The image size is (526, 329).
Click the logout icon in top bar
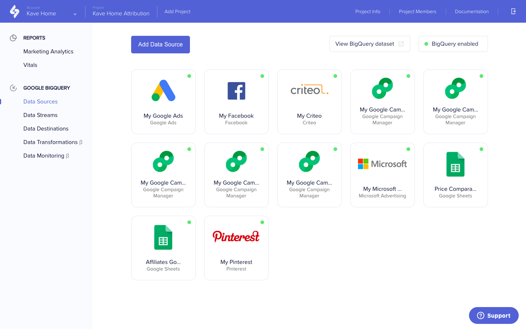tap(513, 11)
